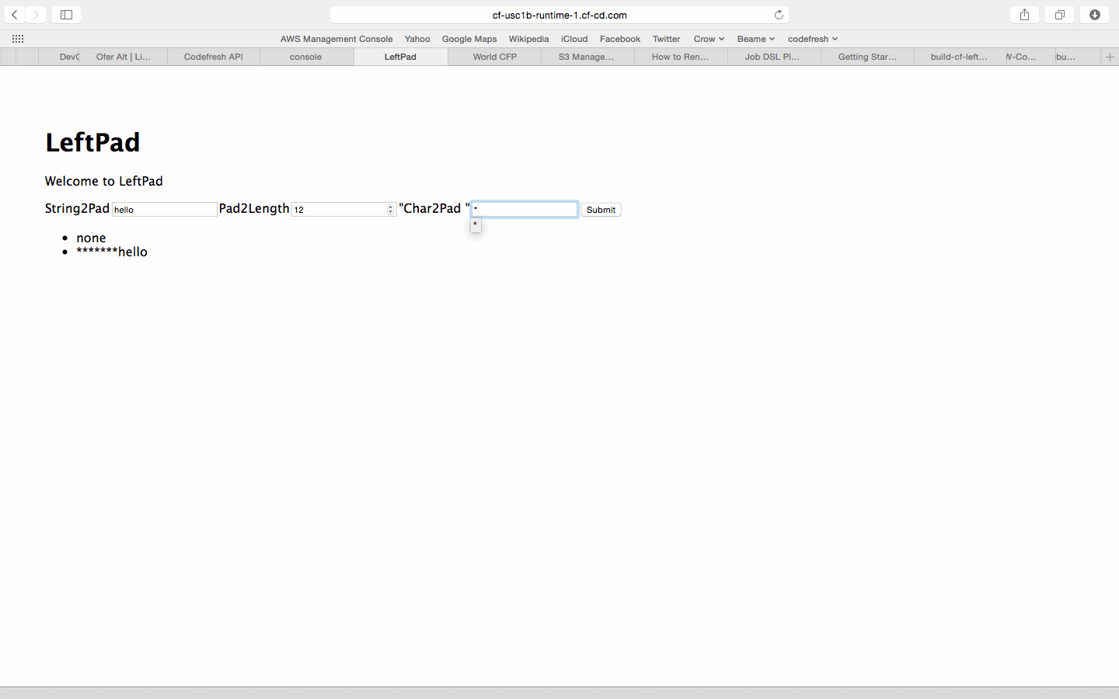The width and height of the screenshot is (1119, 699).
Task: Reload the page with the refresh icon
Action: 779,15
